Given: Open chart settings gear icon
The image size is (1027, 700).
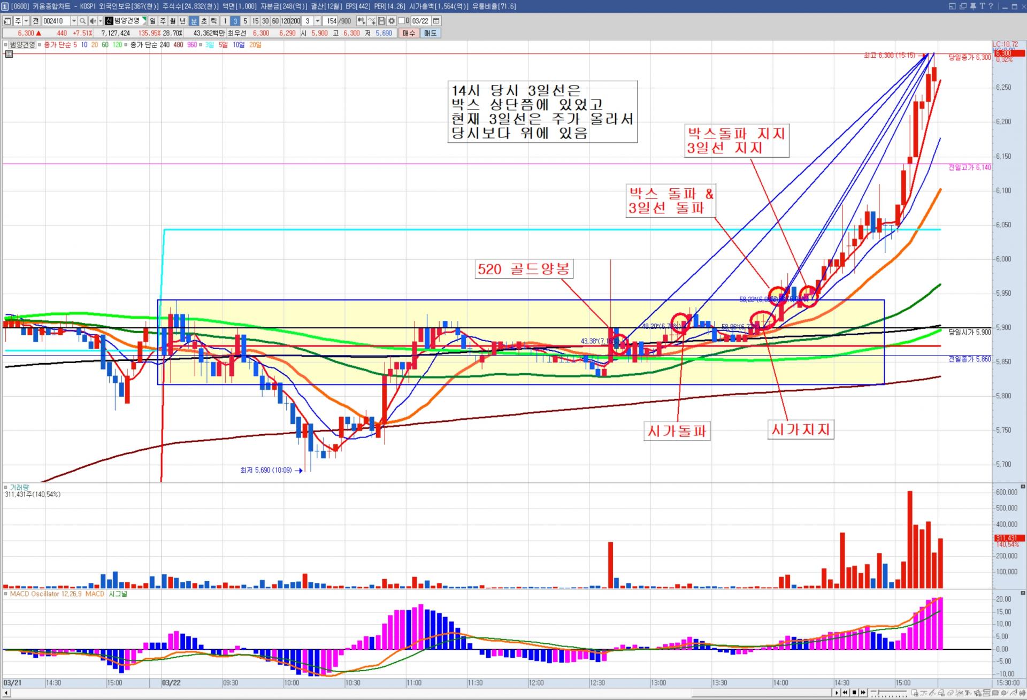Looking at the screenshot, I should [392, 21].
